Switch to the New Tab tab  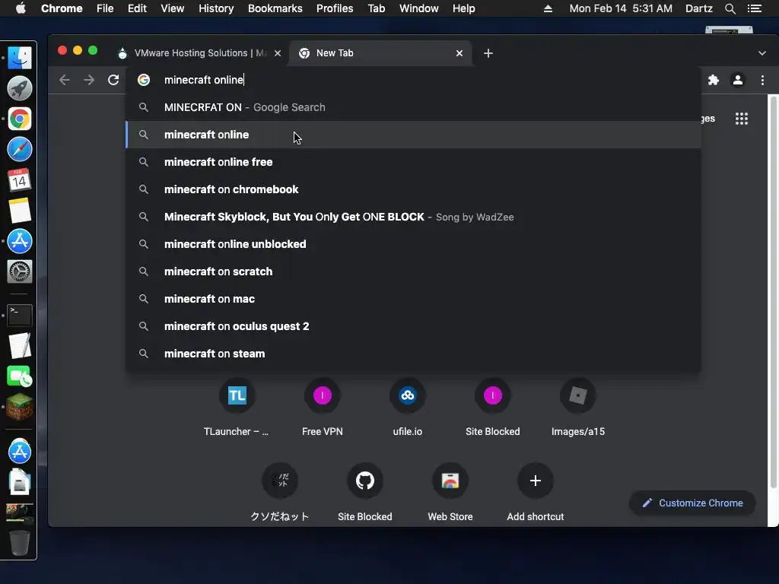[380, 53]
